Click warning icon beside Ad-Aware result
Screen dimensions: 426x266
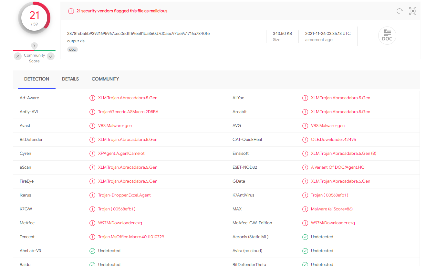click(x=92, y=98)
